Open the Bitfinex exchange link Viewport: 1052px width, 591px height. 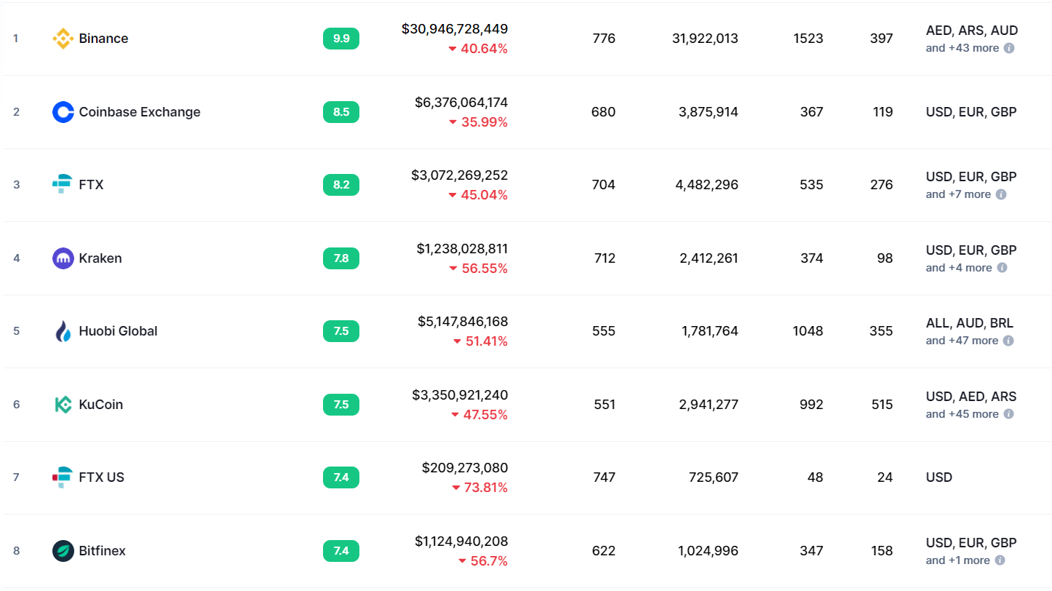point(102,551)
